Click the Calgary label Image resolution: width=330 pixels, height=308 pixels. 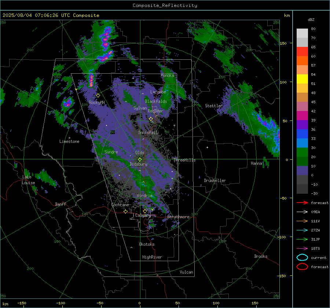pos(143,215)
